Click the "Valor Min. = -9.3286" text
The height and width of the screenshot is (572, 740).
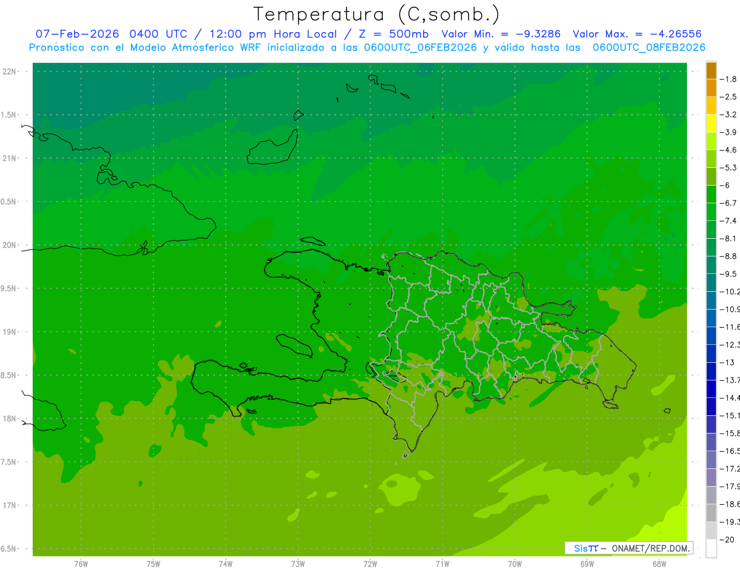click(x=501, y=34)
